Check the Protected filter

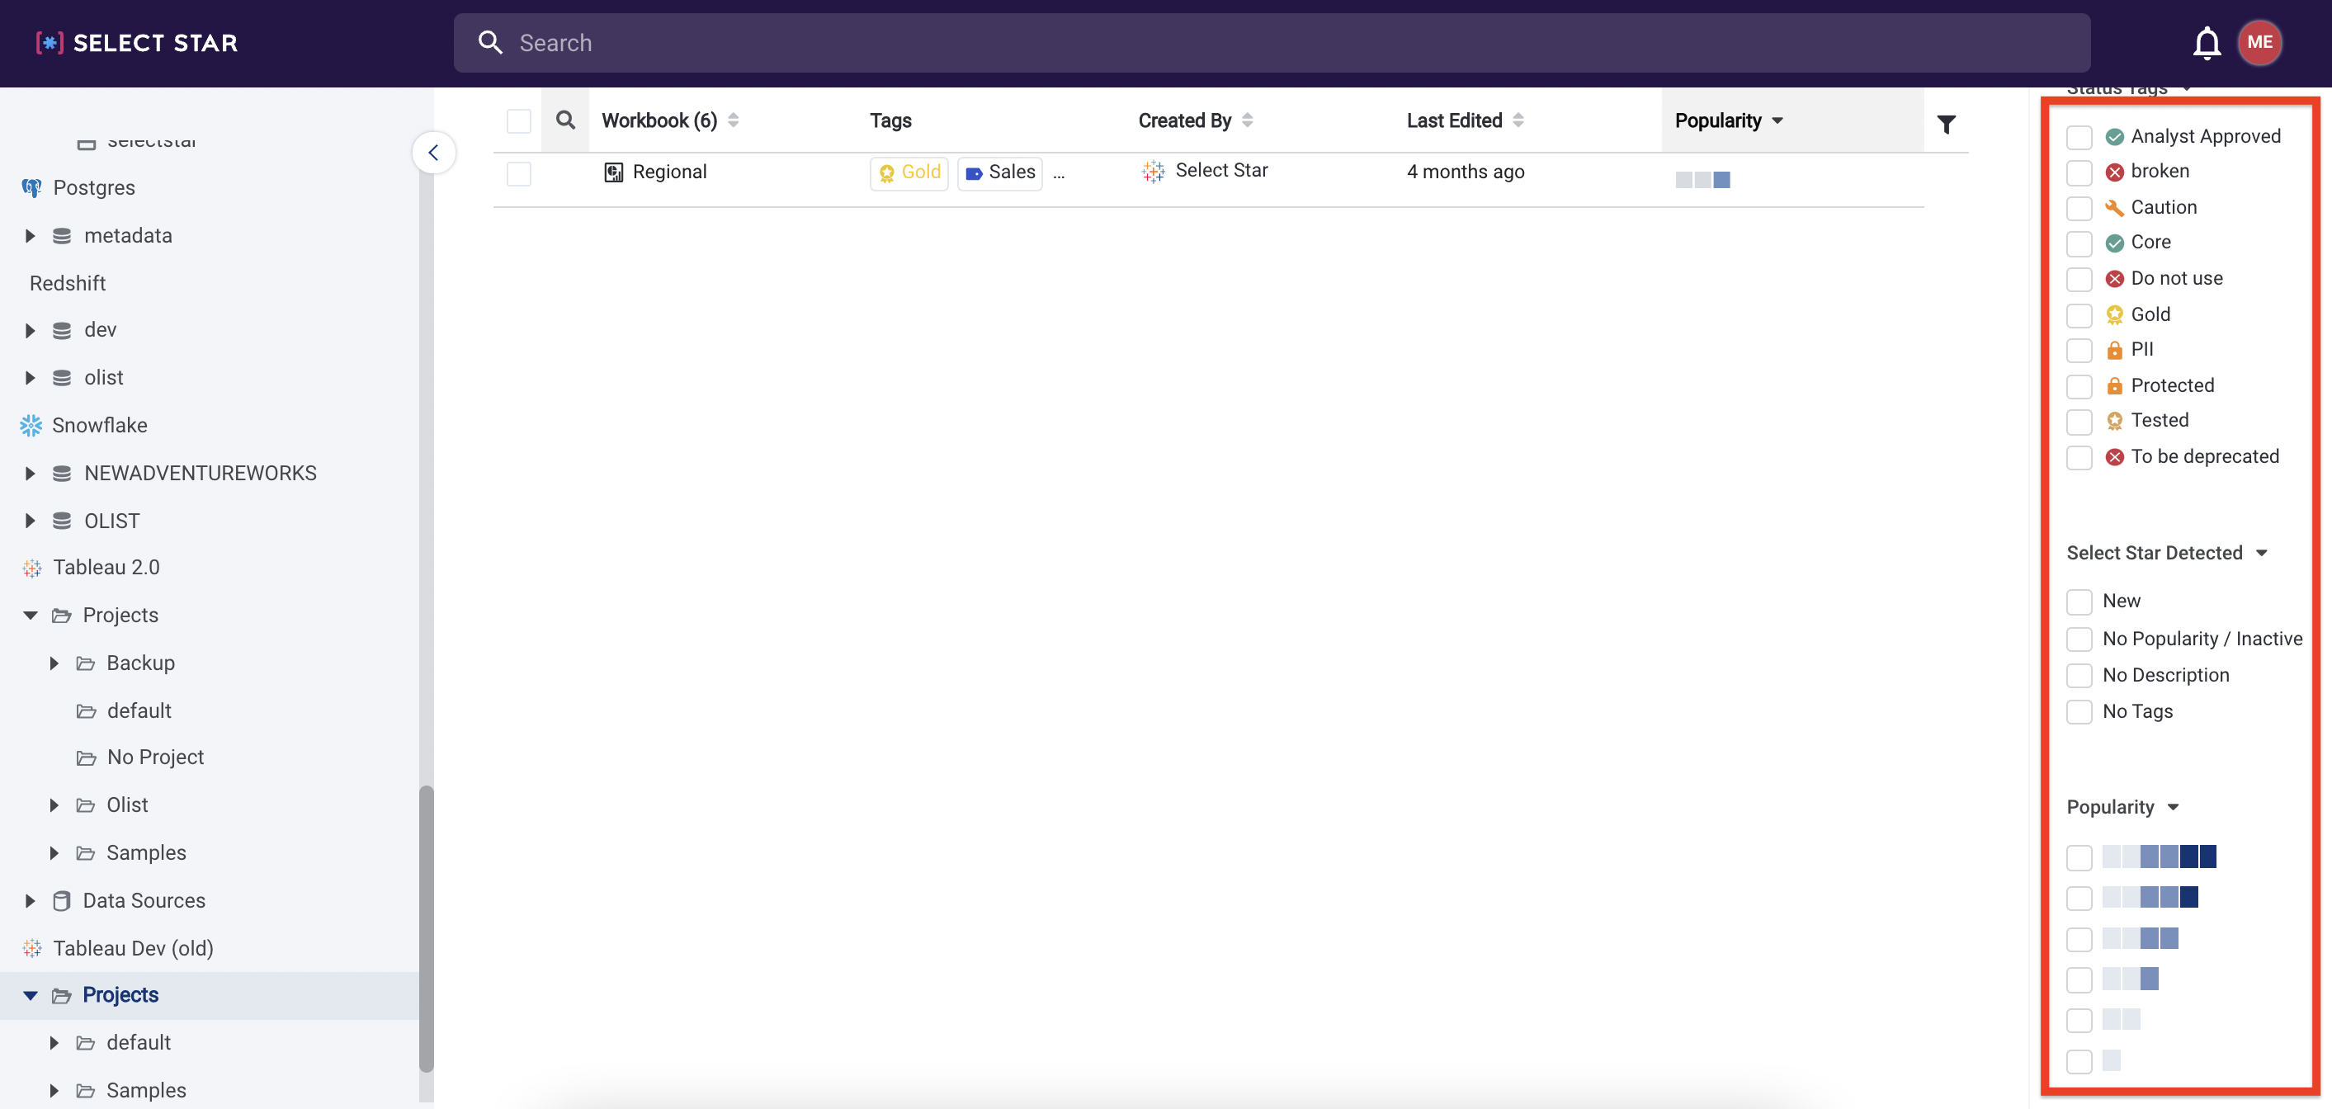tap(2079, 386)
